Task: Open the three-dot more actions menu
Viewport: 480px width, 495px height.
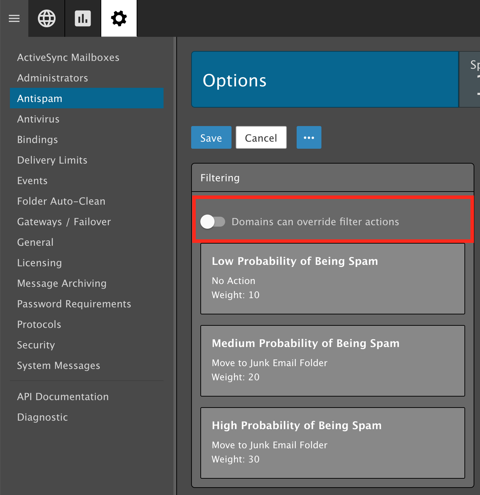Action: pyautogui.click(x=309, y=138)
